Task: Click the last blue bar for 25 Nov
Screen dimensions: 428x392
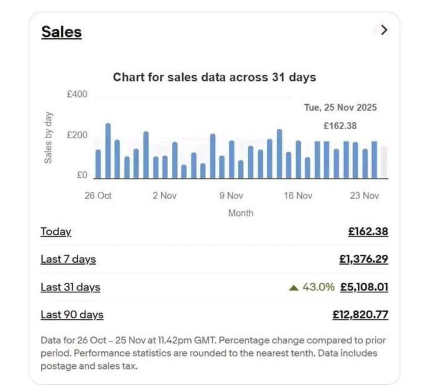Action: (x=374, y=160)
